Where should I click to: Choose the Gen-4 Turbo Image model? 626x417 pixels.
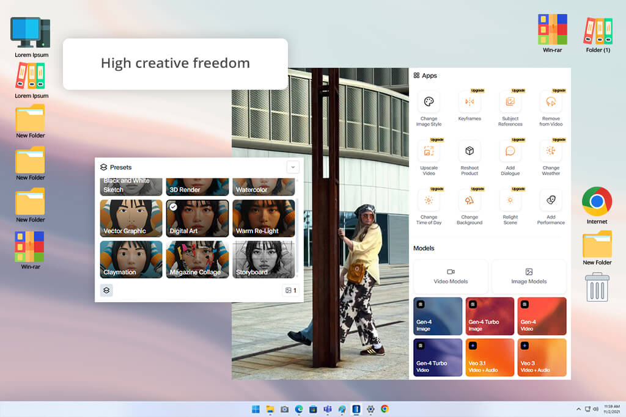[x=490, y=316]
